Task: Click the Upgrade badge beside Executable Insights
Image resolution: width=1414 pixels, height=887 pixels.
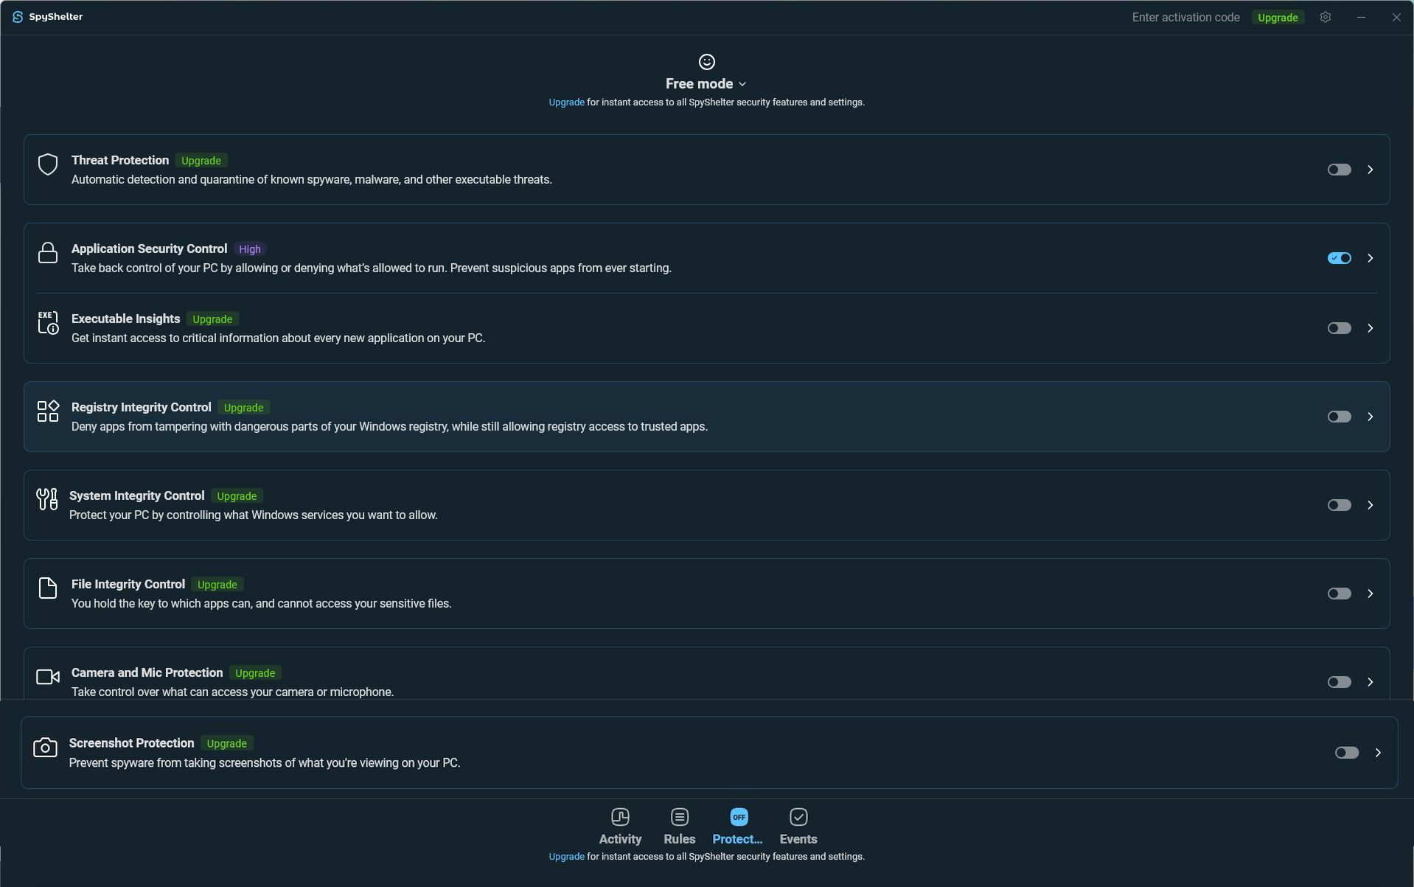Action: coord(212,319)
